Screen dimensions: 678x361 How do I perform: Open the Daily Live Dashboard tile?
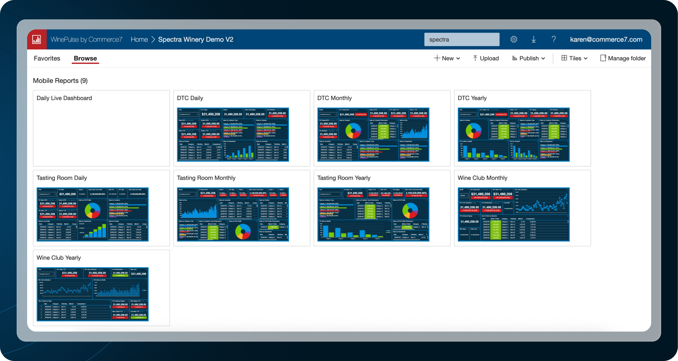click(x=101, y=128)
